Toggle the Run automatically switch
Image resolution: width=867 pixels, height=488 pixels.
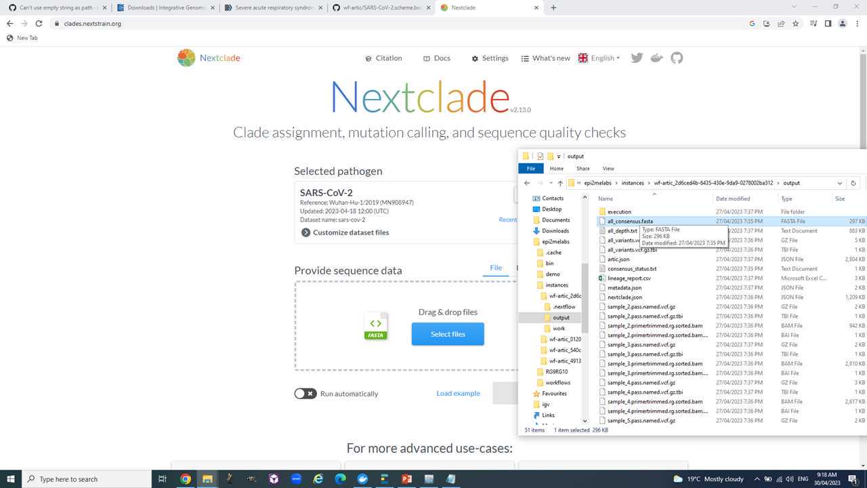pyautogui.click(x=305, y=394)
